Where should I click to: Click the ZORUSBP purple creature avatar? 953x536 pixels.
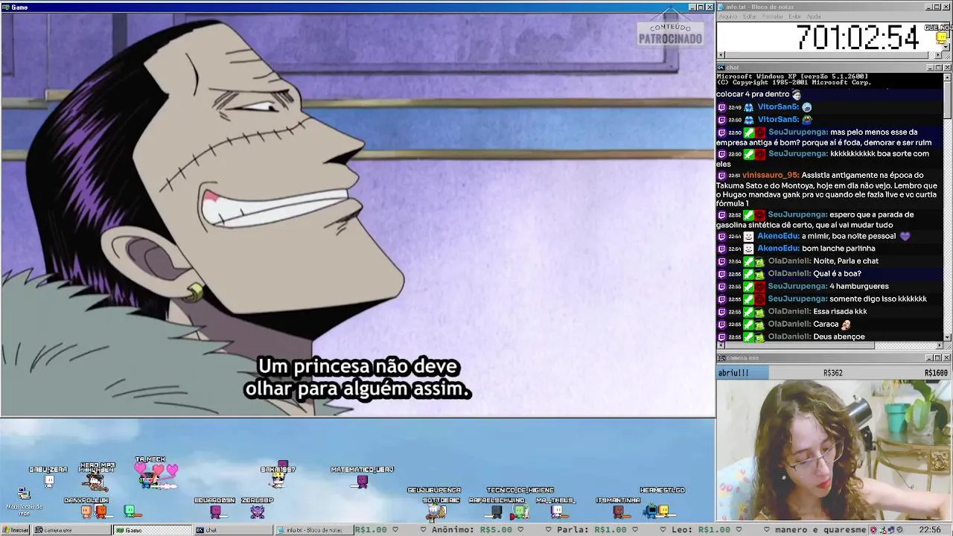click(258, 511)
